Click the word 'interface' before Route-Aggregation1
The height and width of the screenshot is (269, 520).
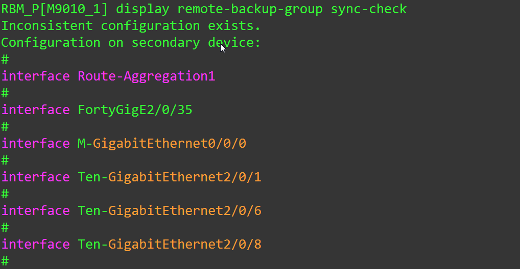click(36, 76)
